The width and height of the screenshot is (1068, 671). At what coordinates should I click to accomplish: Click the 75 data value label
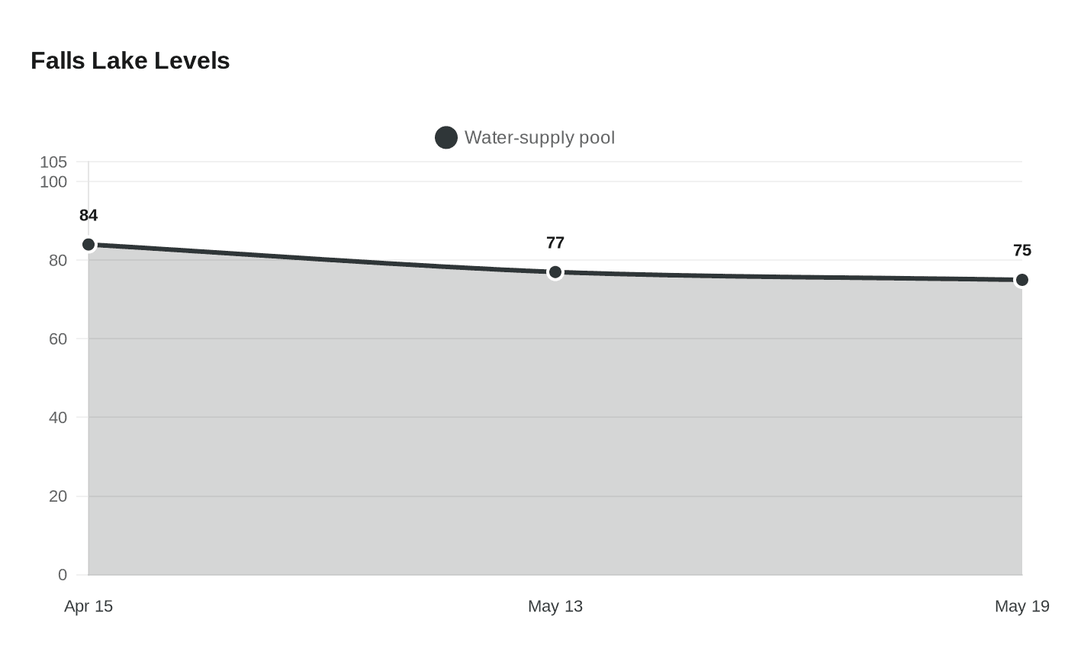click(x=1022, y=250)
